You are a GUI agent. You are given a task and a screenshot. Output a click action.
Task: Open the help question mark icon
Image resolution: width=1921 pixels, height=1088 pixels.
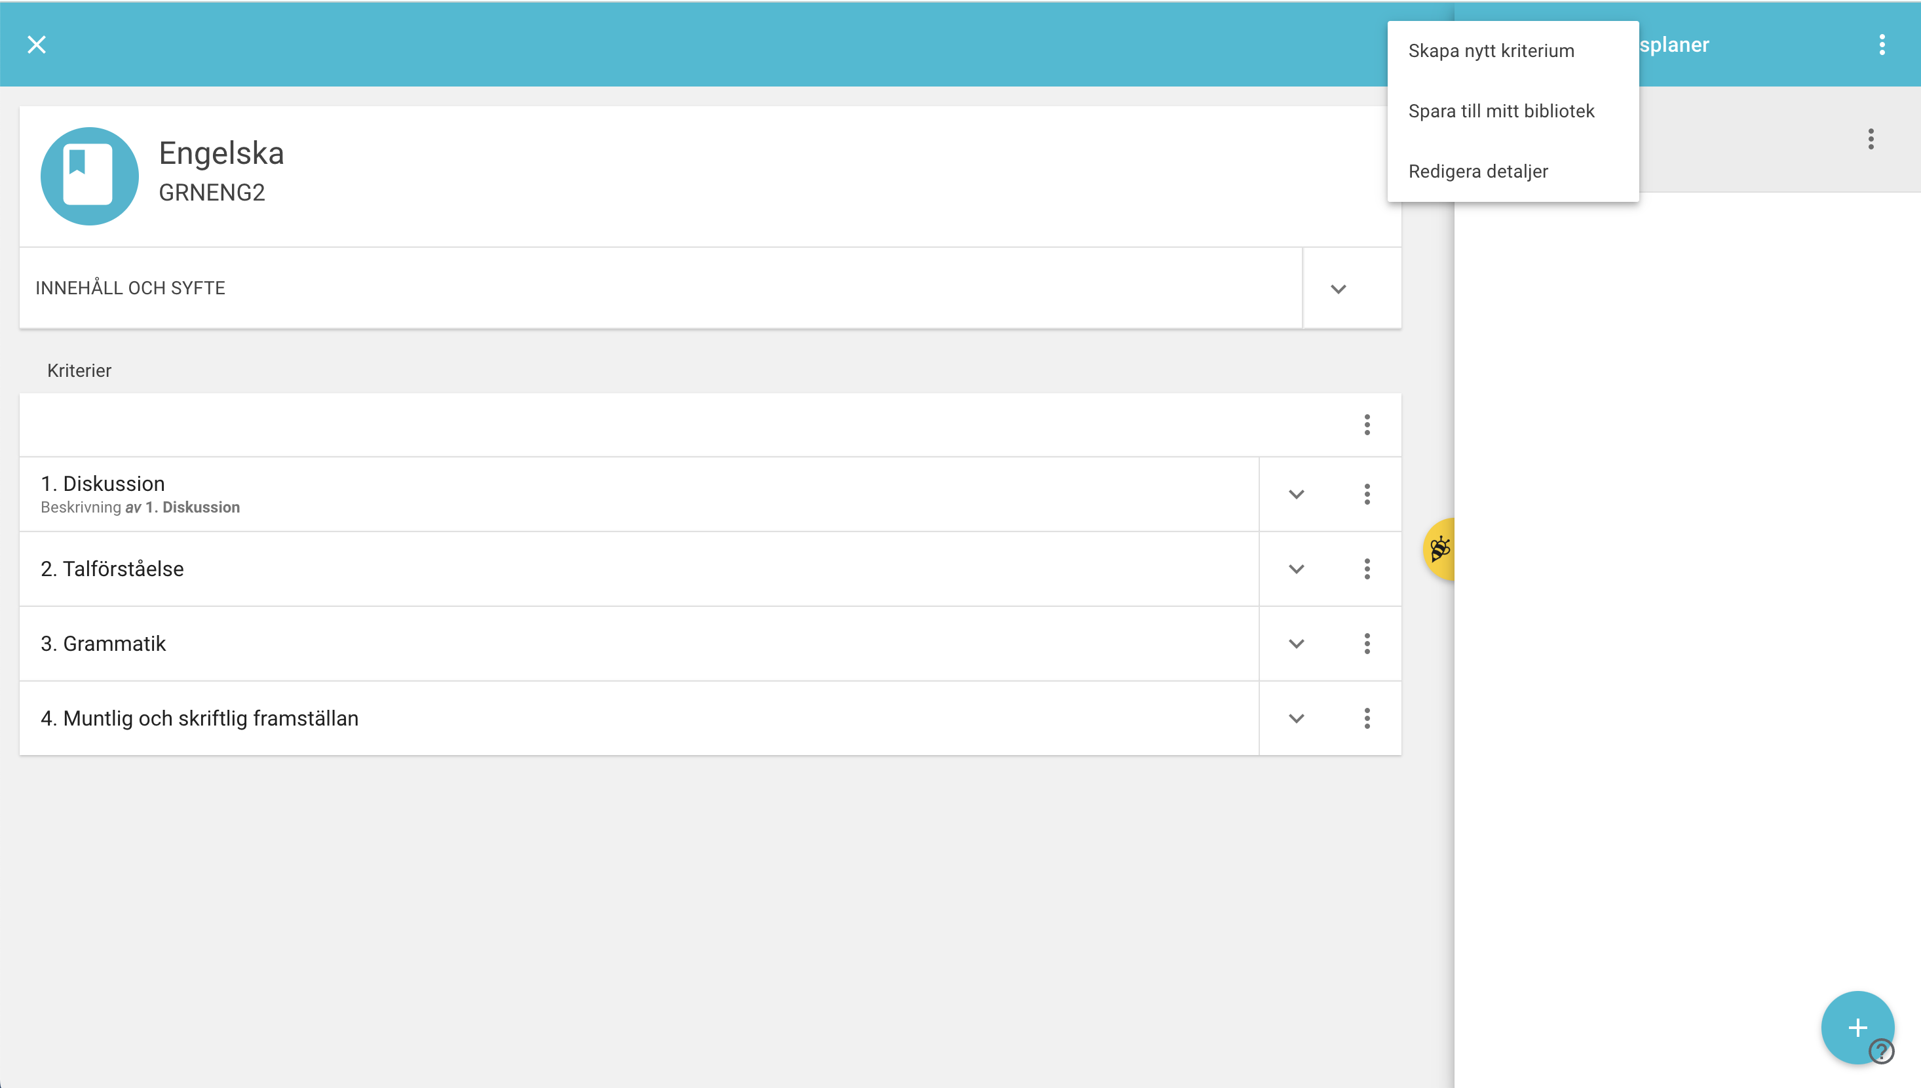(1880, 1051)
